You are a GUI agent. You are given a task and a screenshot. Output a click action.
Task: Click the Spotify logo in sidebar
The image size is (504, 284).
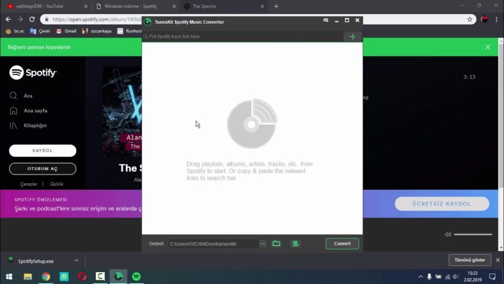click(x=33, y=72)
